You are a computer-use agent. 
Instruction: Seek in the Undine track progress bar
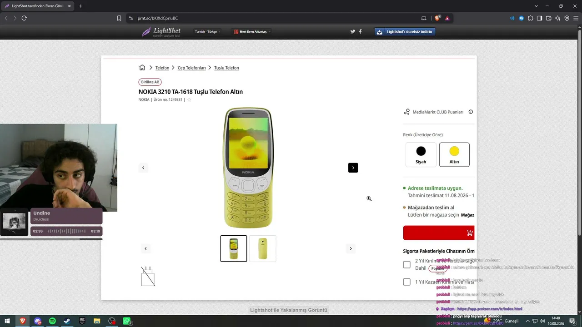(51, 239)
